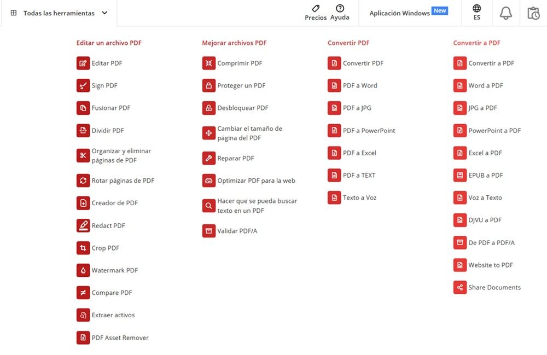Image resolution: width=547 pixels, height=355 pixels.
Task: Click the Reparar PDF wrench icon
Action: [208, 158]
